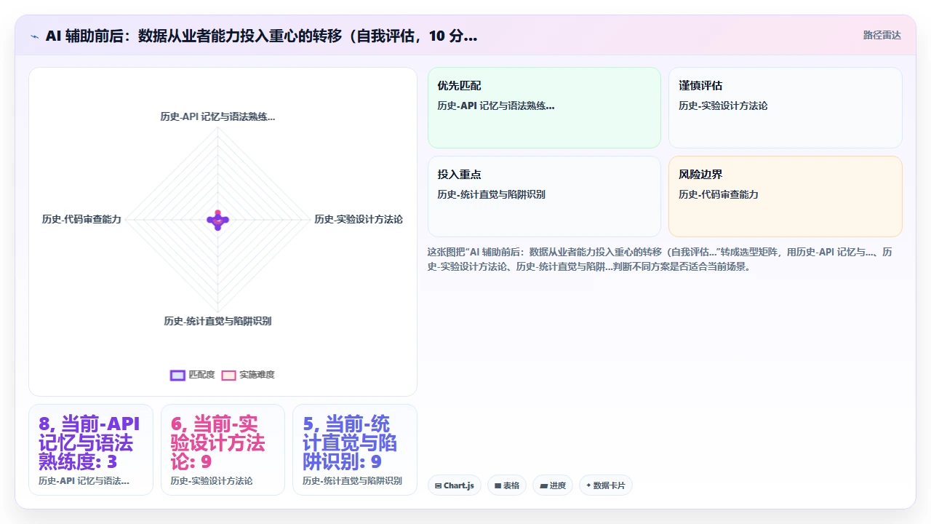Click the 路径雷达 label in the header
The height and width of the screenshot is (524, 931).
click(x=882, y=35)
